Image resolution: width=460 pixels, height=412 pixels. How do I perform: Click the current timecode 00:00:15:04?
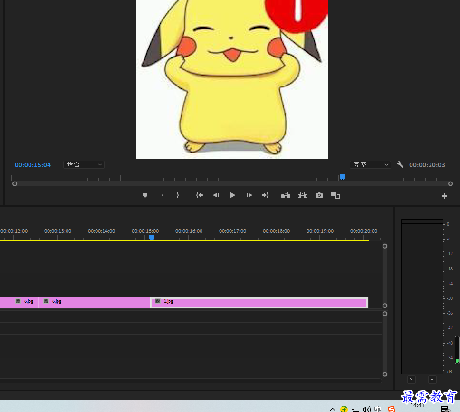point(33,165)
